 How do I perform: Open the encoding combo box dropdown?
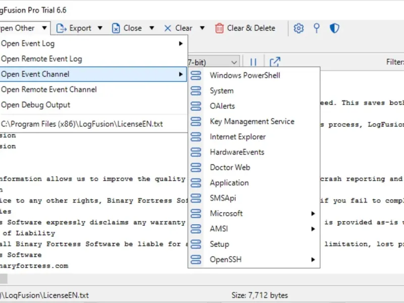tap(234, 62)
